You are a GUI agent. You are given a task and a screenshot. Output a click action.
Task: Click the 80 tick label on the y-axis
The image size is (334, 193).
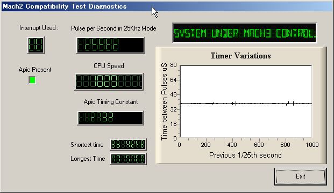(173, 65)
